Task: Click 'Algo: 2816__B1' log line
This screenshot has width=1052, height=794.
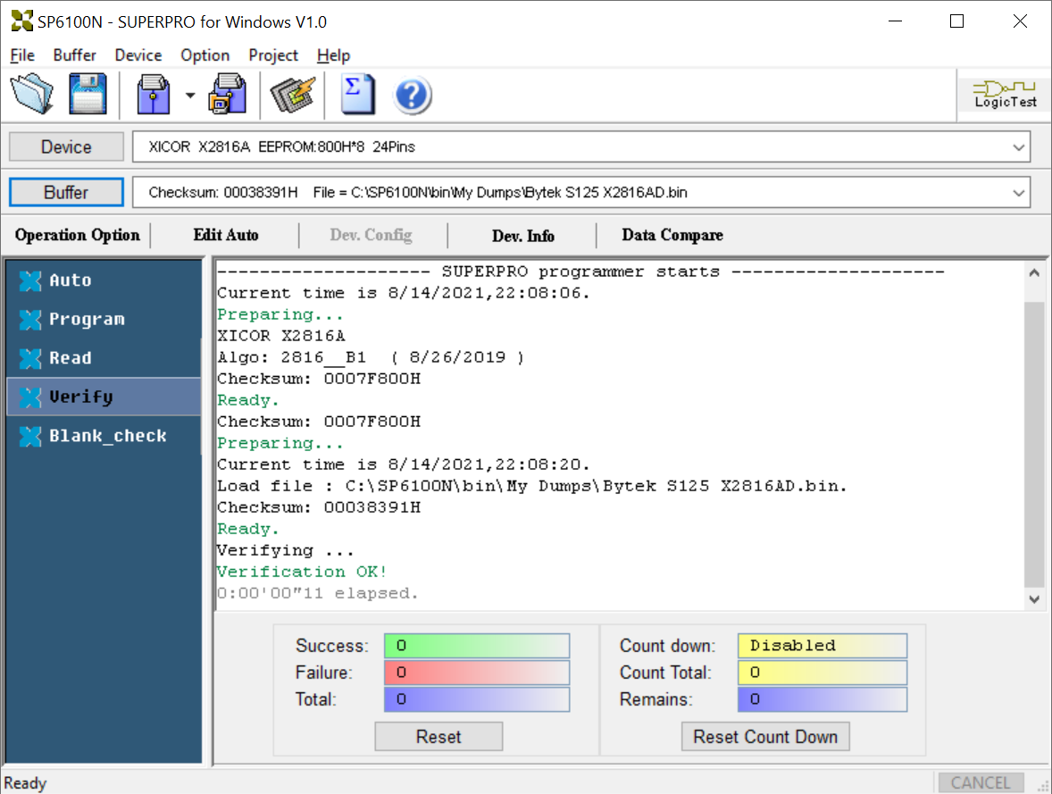Action: coord(371,357)
